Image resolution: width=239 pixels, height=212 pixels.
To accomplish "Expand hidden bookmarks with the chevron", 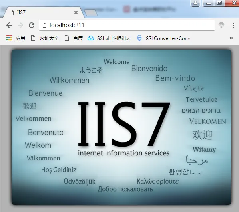I will click(231, 38).
